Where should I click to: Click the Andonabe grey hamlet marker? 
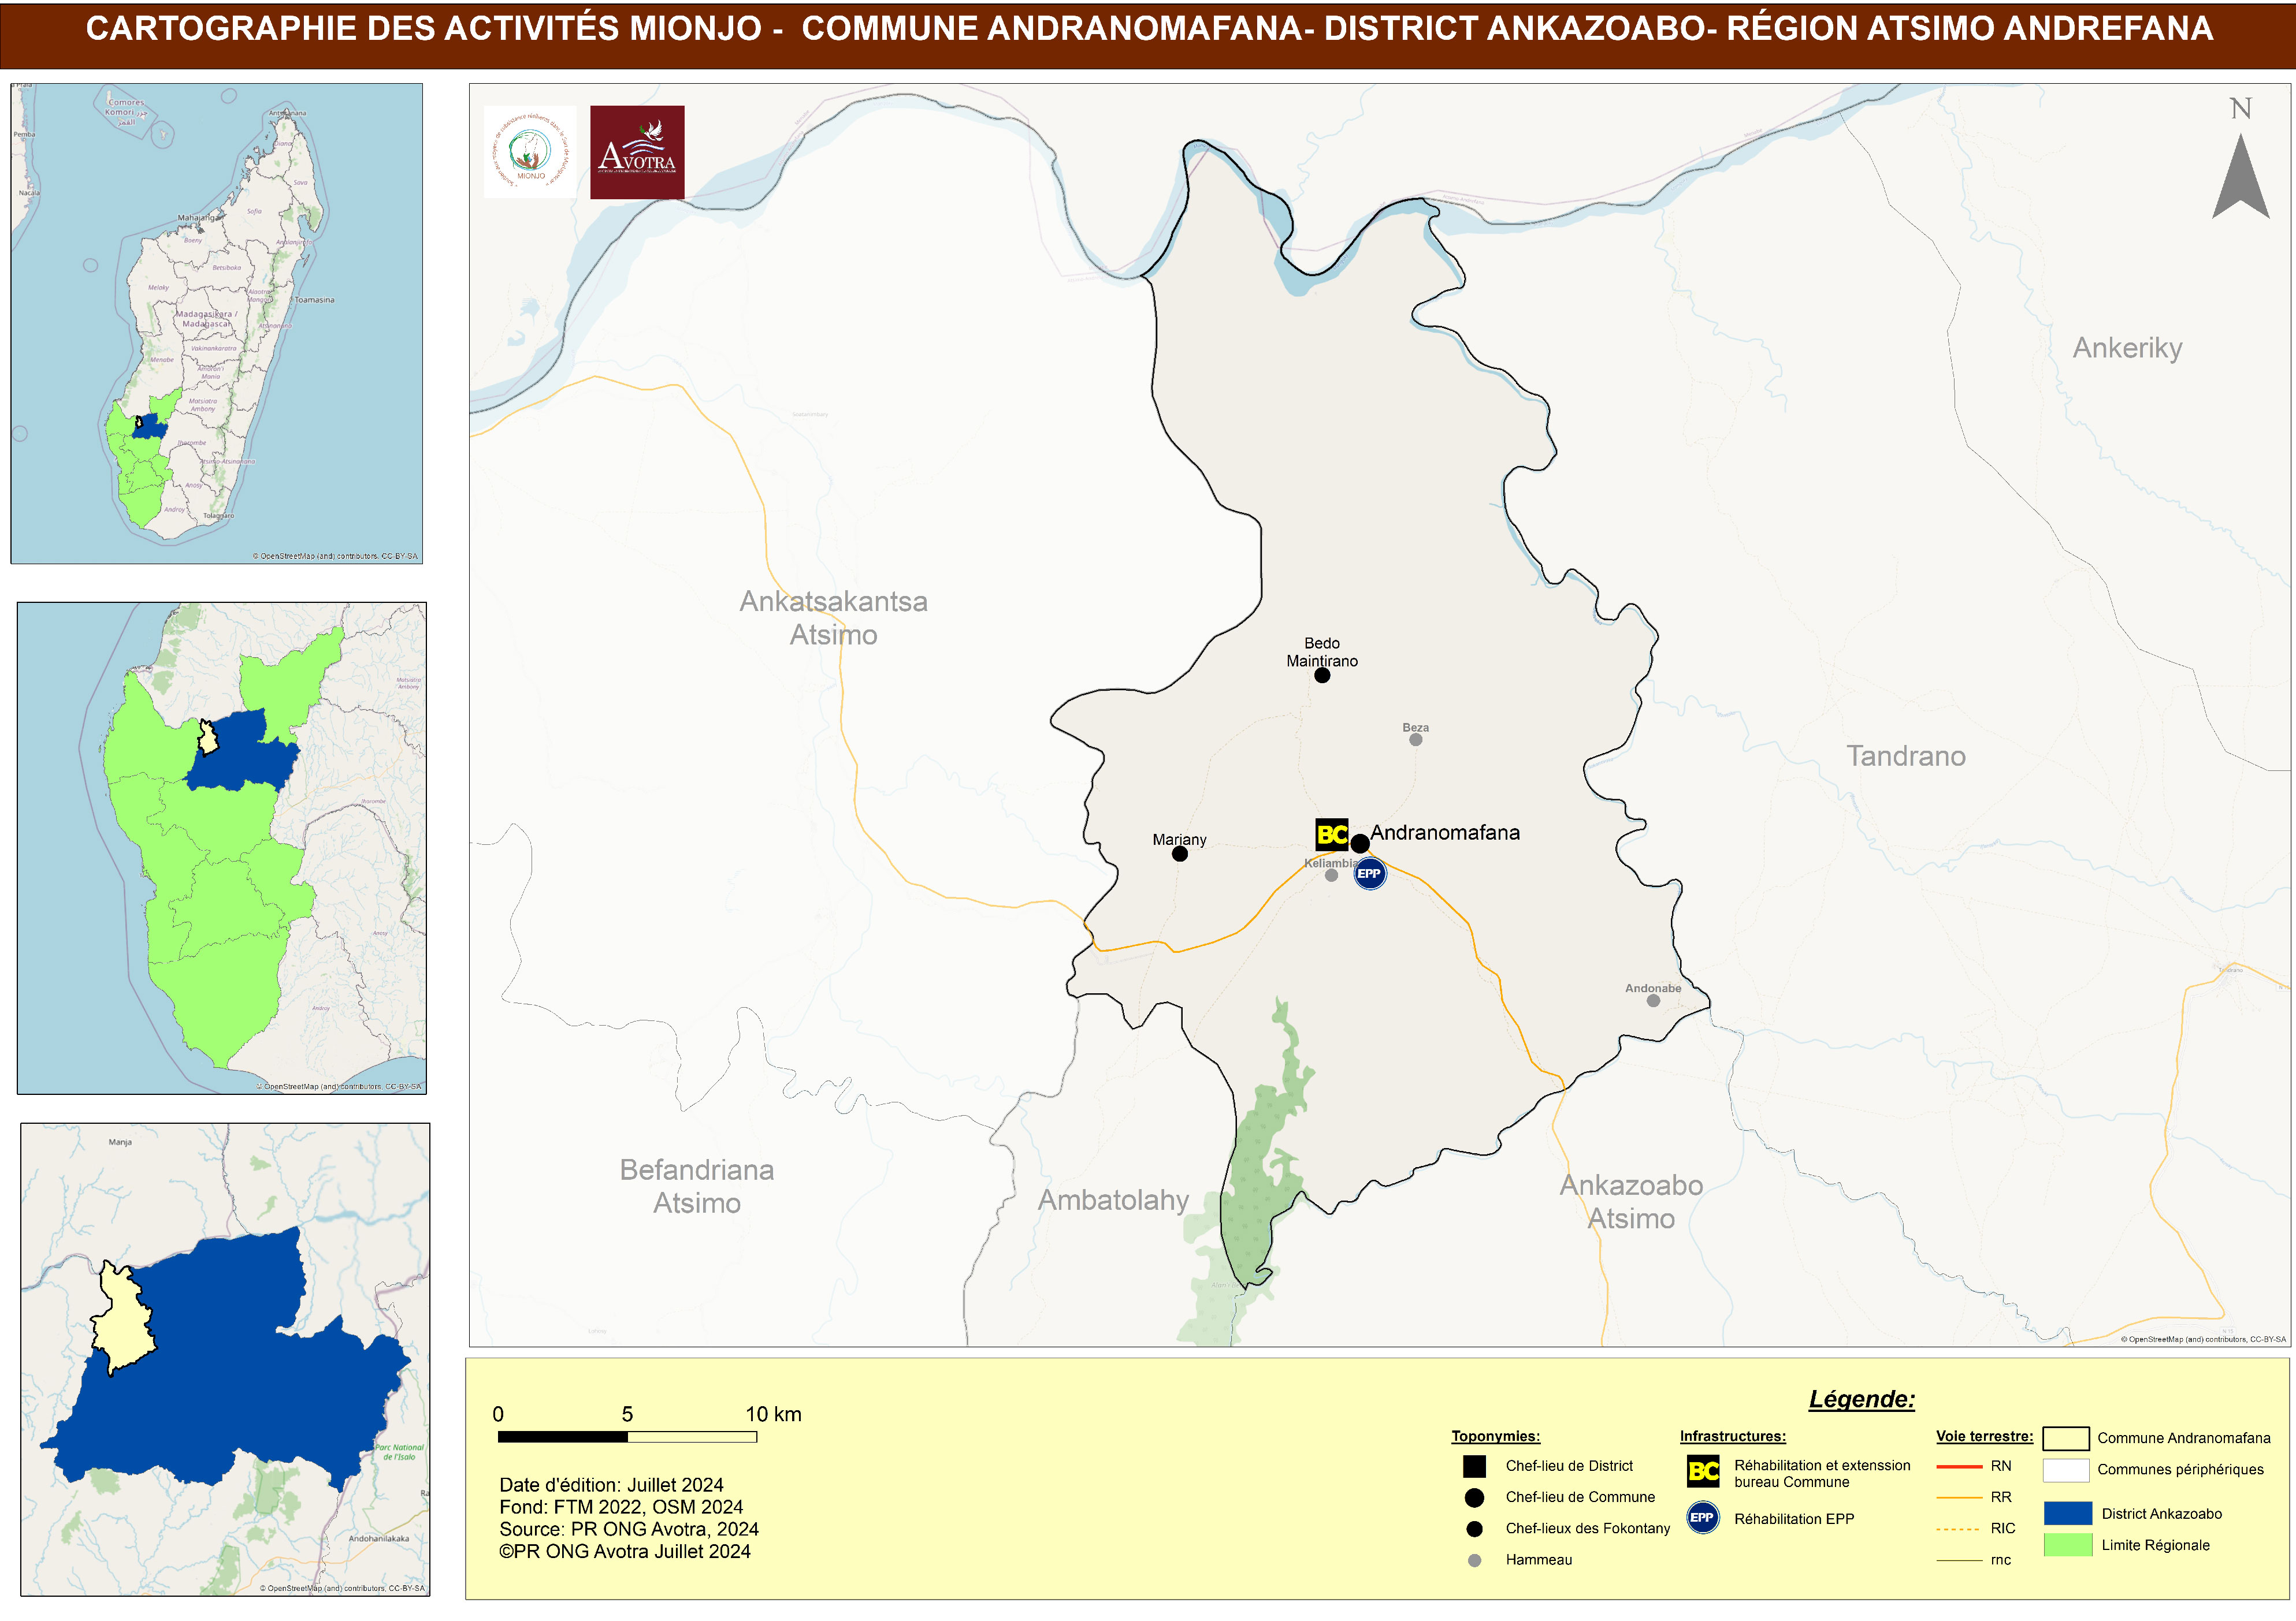pyautogui.click(x=1653, y=1000)
